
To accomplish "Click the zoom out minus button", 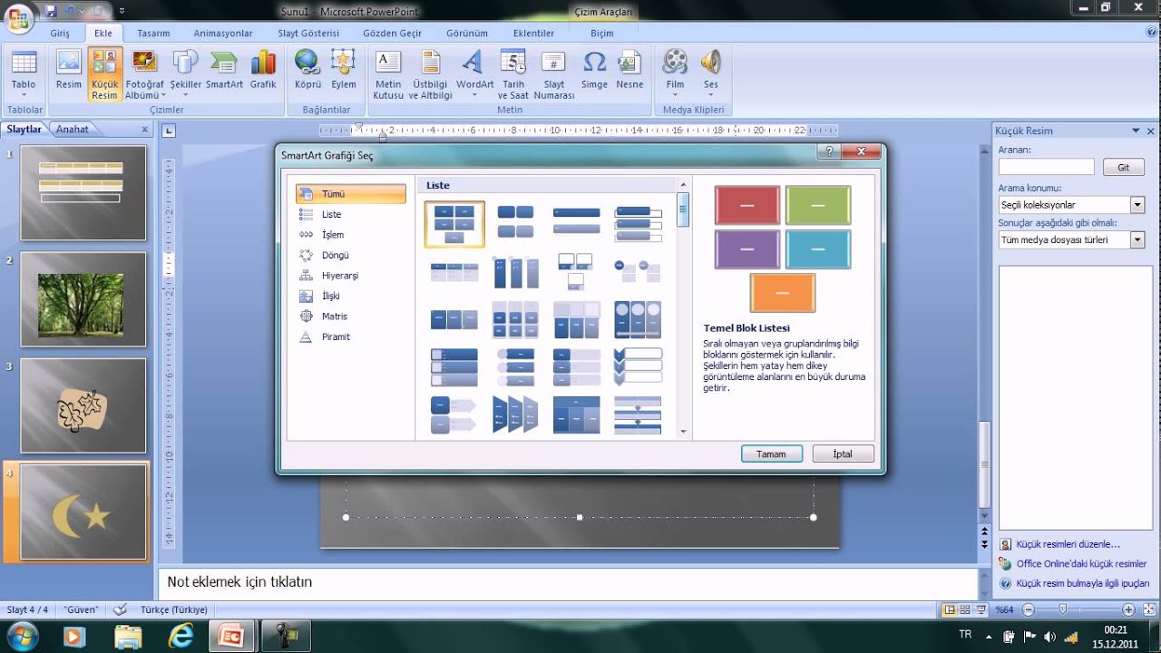I will click(1029, 609).
